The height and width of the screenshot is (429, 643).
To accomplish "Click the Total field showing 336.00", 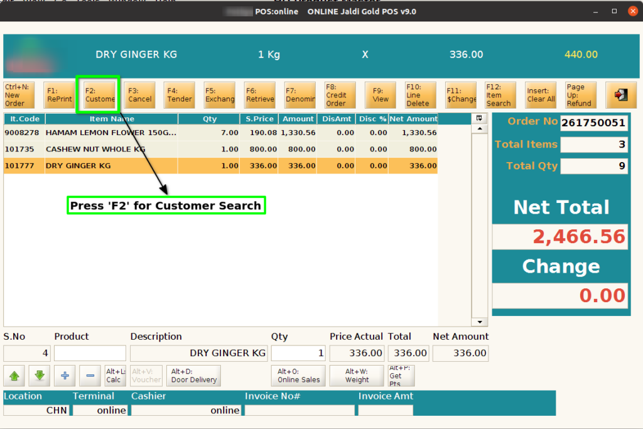I will 408,353.
